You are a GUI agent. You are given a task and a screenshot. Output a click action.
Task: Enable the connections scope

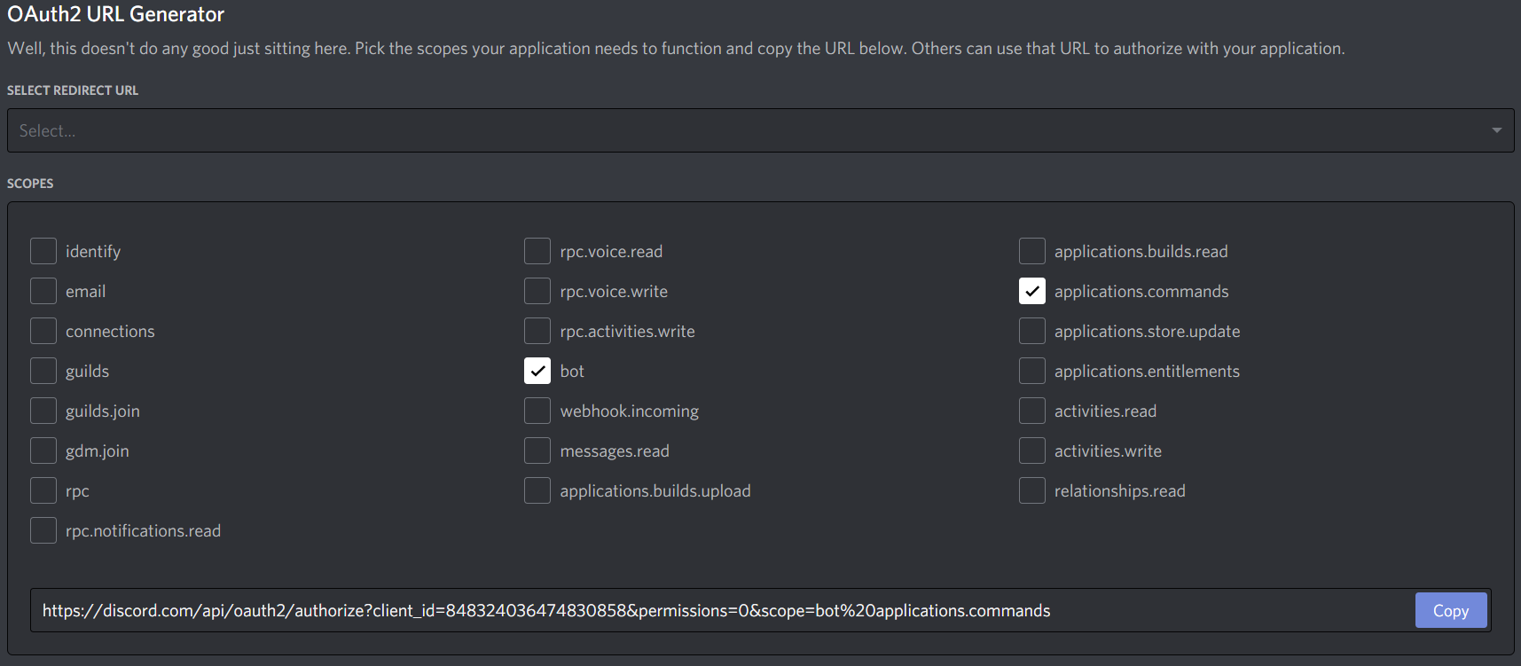(43, 331)
